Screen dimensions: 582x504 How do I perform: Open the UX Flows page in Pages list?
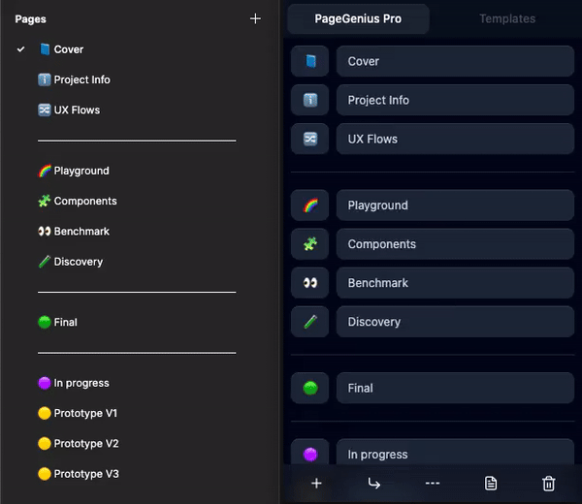coord(69,110)
